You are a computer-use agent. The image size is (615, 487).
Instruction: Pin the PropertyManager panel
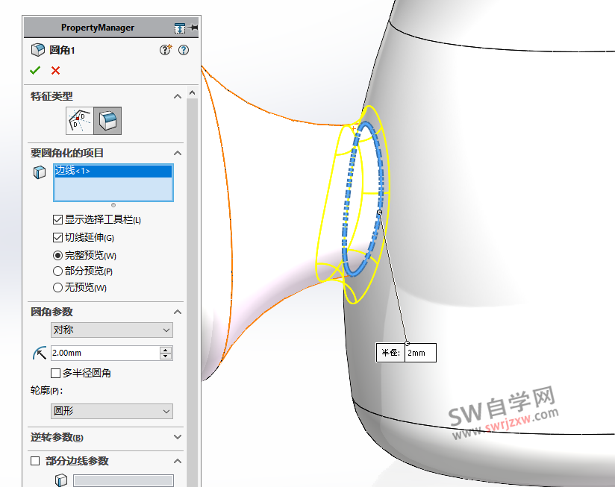[195, 28]
